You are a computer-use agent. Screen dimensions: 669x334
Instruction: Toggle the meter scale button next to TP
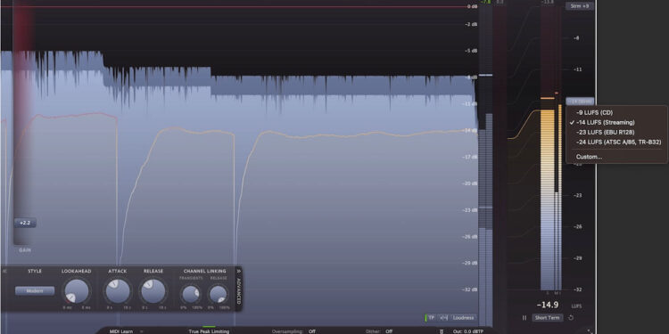click(x=443, y=317)
